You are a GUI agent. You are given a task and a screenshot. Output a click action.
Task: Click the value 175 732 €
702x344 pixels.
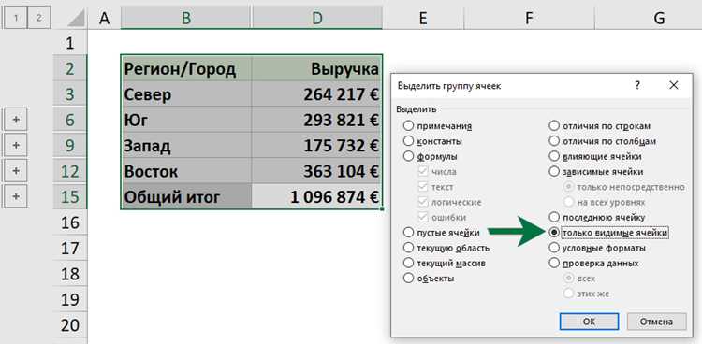(x=317, y=146)
